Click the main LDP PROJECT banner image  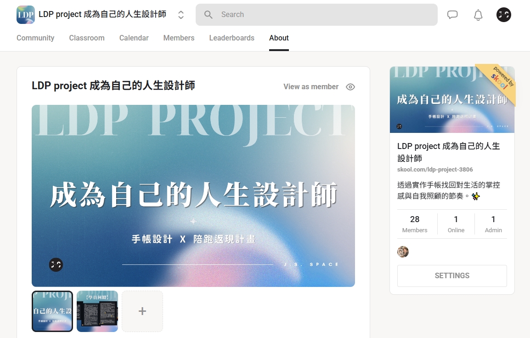tap(193, 195)
